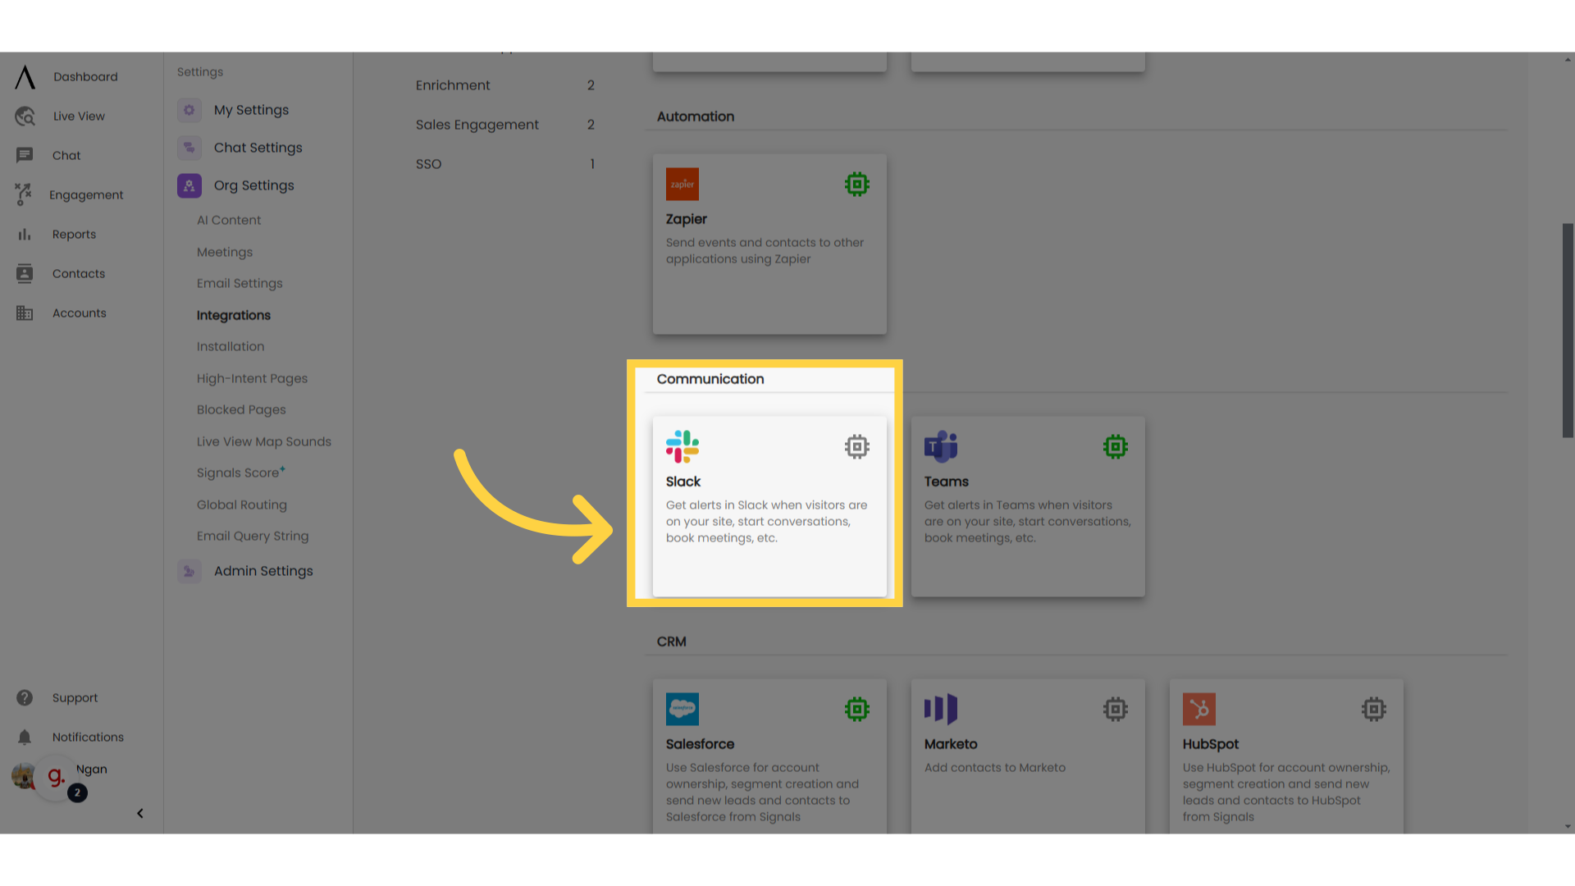
Task: Open the Marketo integration card
Action: [1028, 756]
